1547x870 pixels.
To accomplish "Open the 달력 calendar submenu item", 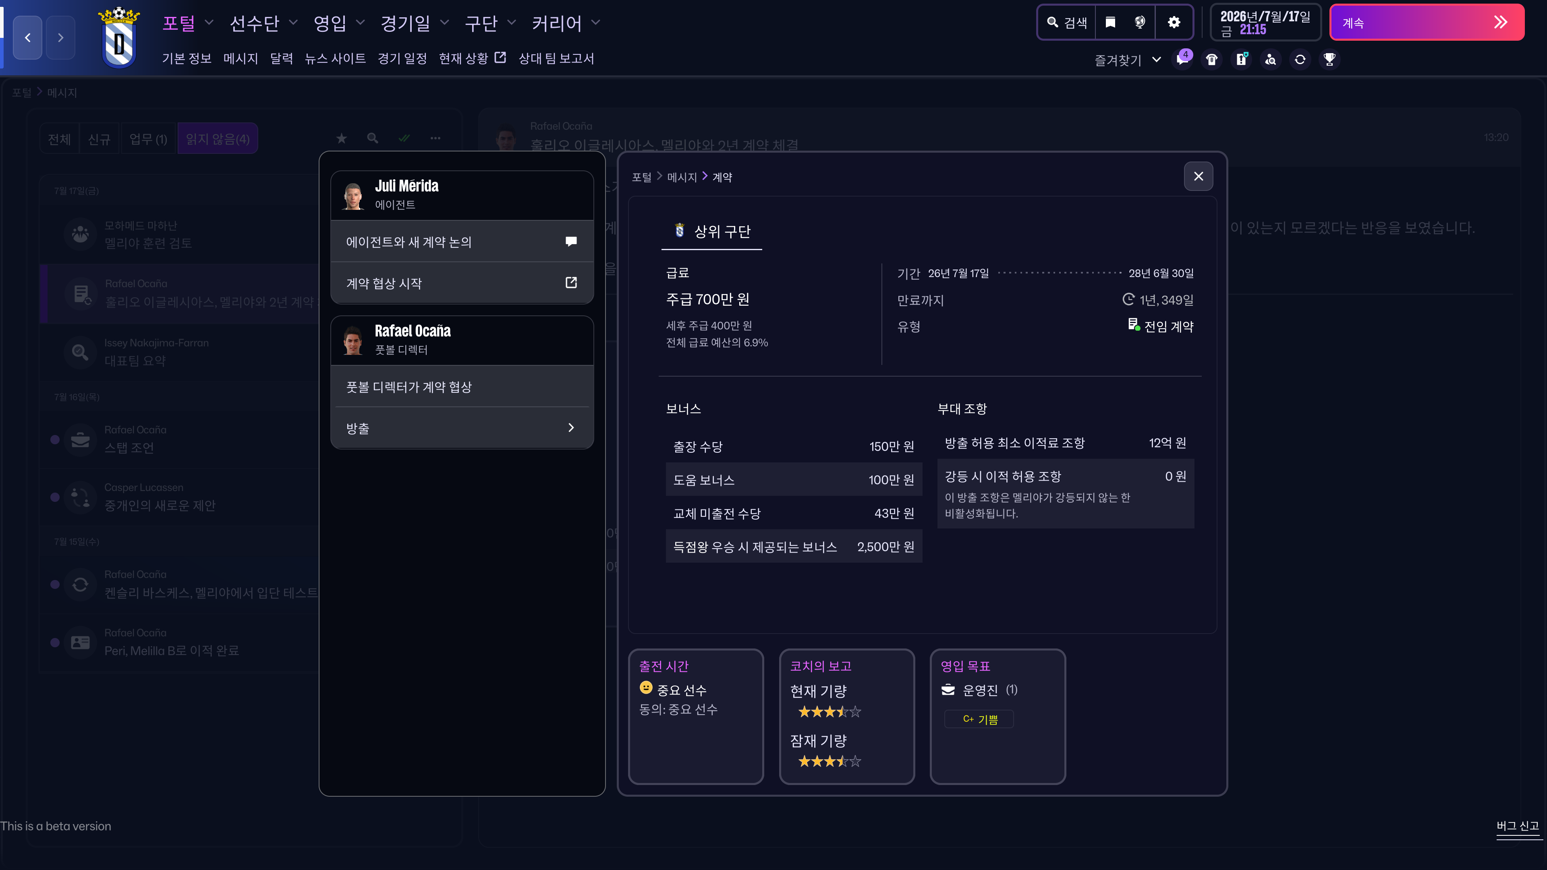I will [281, 58].
